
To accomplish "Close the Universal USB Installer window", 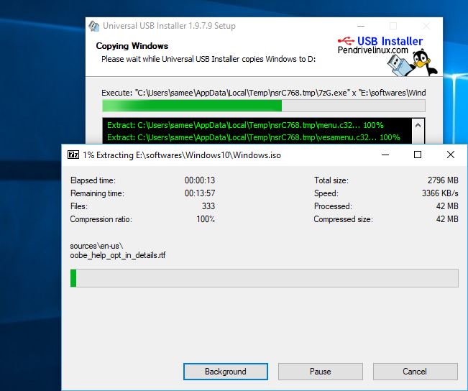I will 426,27.
